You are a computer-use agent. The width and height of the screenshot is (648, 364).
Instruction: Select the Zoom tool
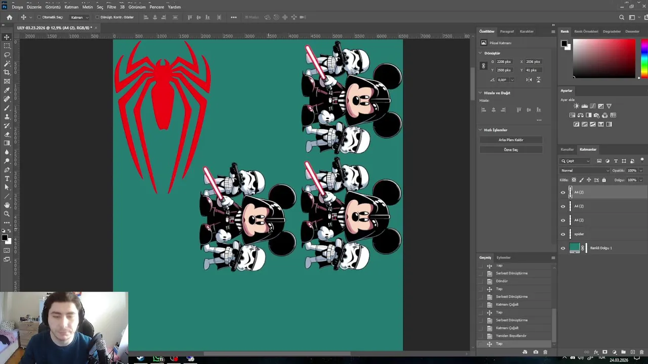coord(7,214)
